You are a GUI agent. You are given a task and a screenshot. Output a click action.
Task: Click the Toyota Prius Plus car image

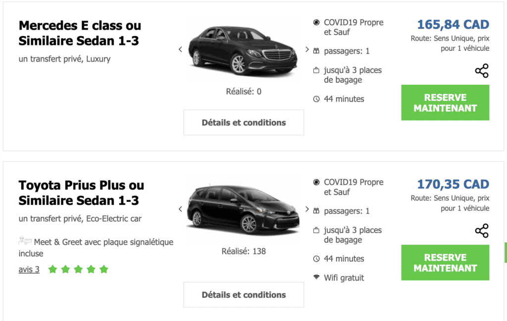[243, 209]
